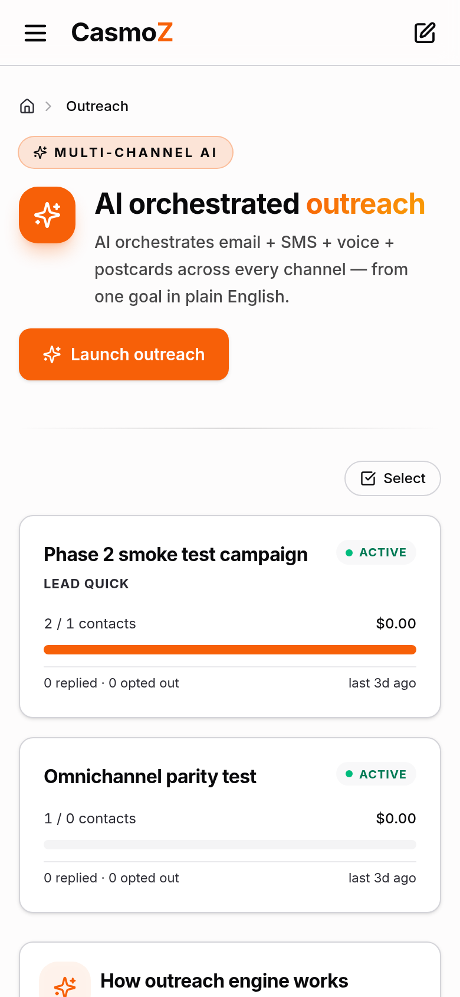Click the breadcrumb chevron separator

coord(48,106)
